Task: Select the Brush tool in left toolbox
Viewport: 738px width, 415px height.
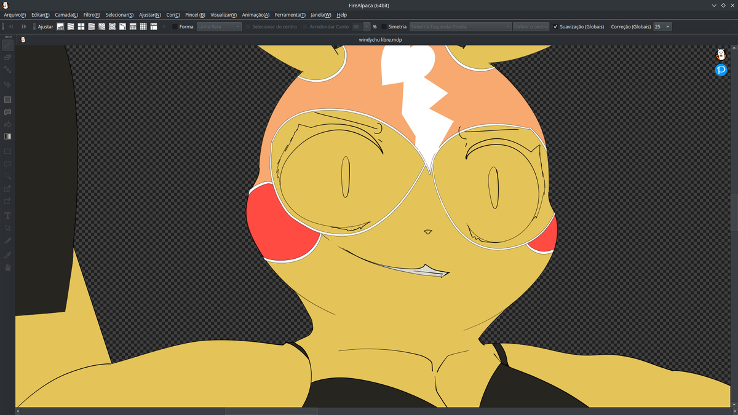Action: pos(7,44)
